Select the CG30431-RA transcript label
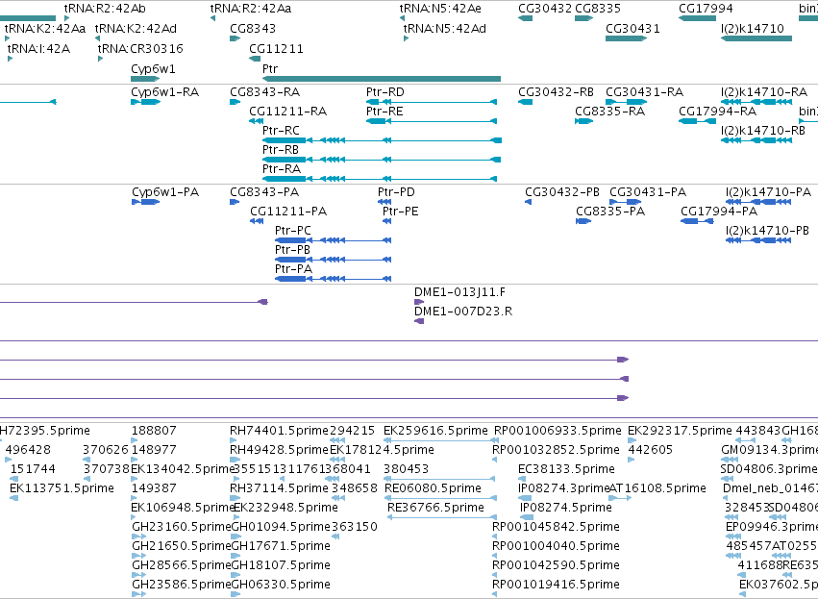 tap(644, 92)
